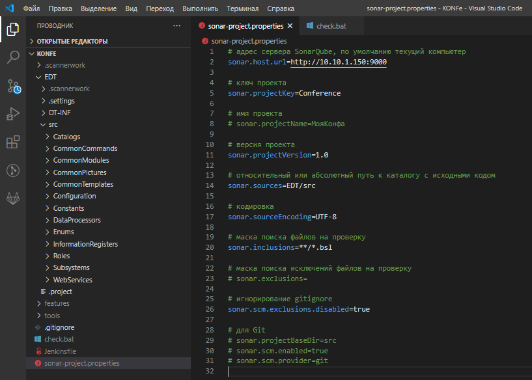Open the GitLab fox icon view

pos(13,198)
